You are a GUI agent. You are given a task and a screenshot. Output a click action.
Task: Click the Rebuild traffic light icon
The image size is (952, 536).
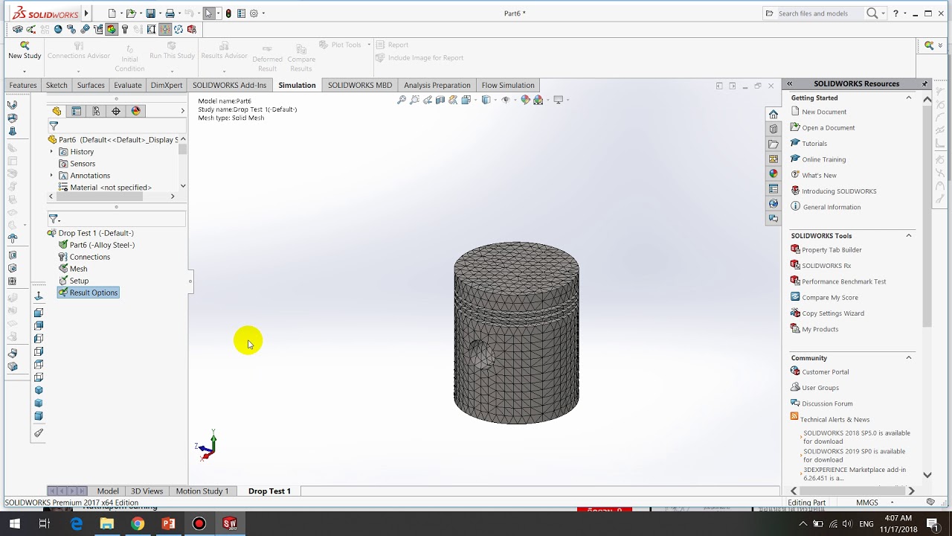tap(228, 13)
